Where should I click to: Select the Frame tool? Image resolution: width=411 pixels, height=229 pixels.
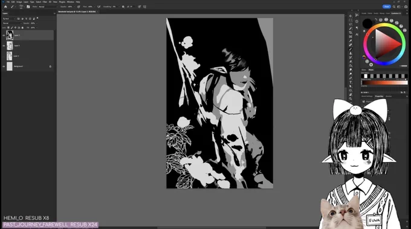(351, 37)
